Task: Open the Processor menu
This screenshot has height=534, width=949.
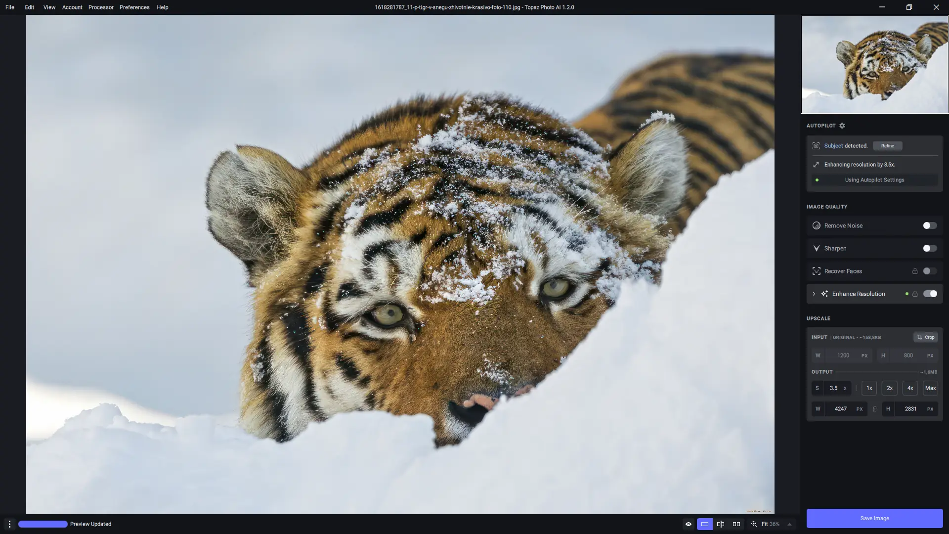Action: tap(101, 7)
